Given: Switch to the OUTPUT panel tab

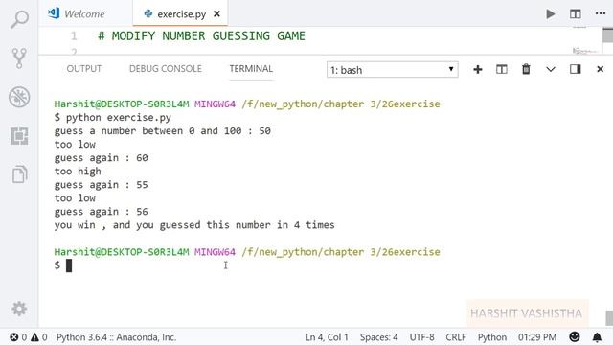Looking at the screenshot, I should [84, 69].
